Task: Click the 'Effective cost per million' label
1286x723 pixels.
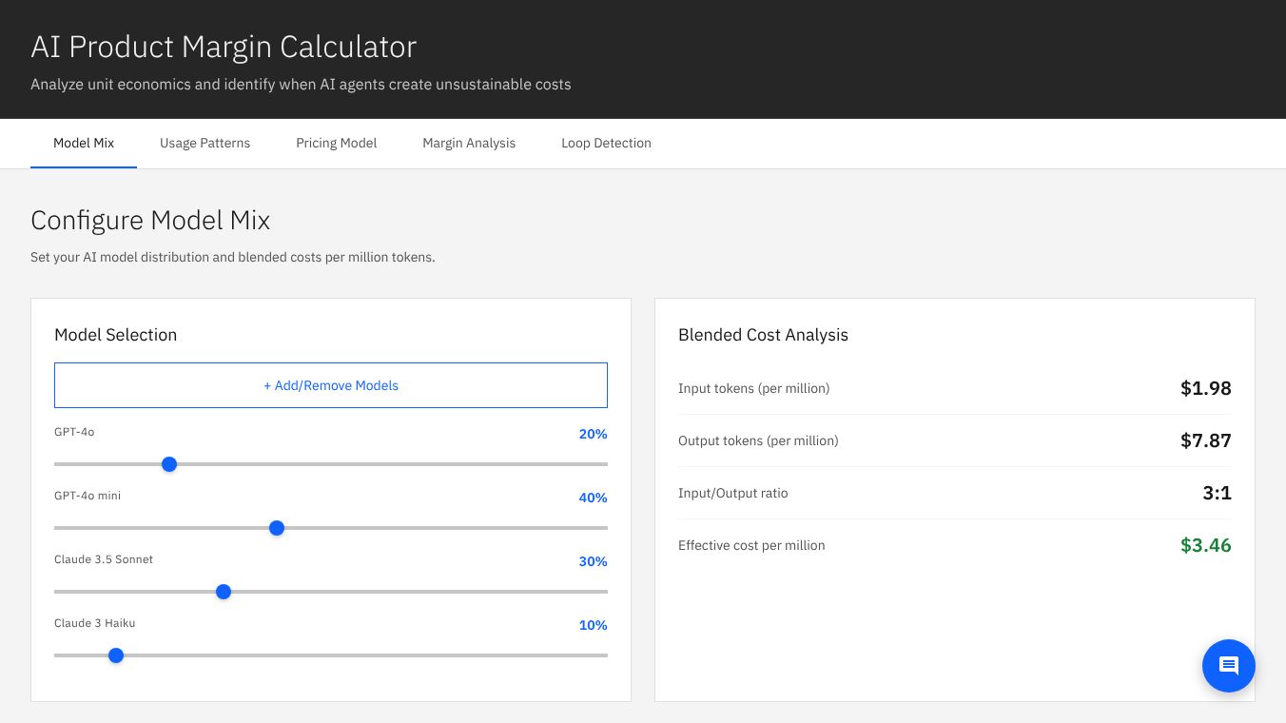Action: click(x=751, y=545)
